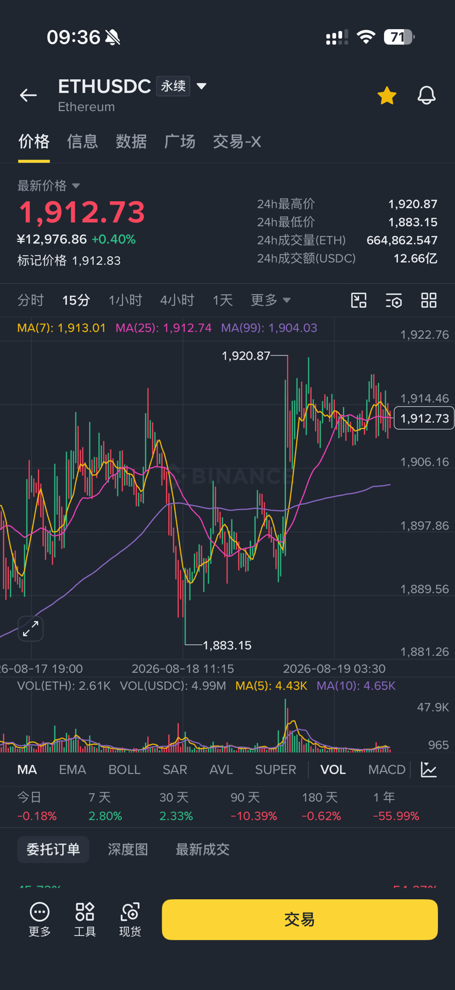
Task: Open the 交易-X tab
Action: (237, 142)
